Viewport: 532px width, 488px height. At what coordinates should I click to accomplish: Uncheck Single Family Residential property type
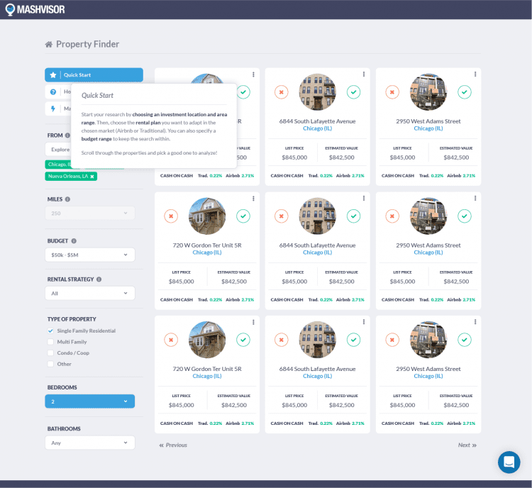pyautogui.click(x=50, y=331)
